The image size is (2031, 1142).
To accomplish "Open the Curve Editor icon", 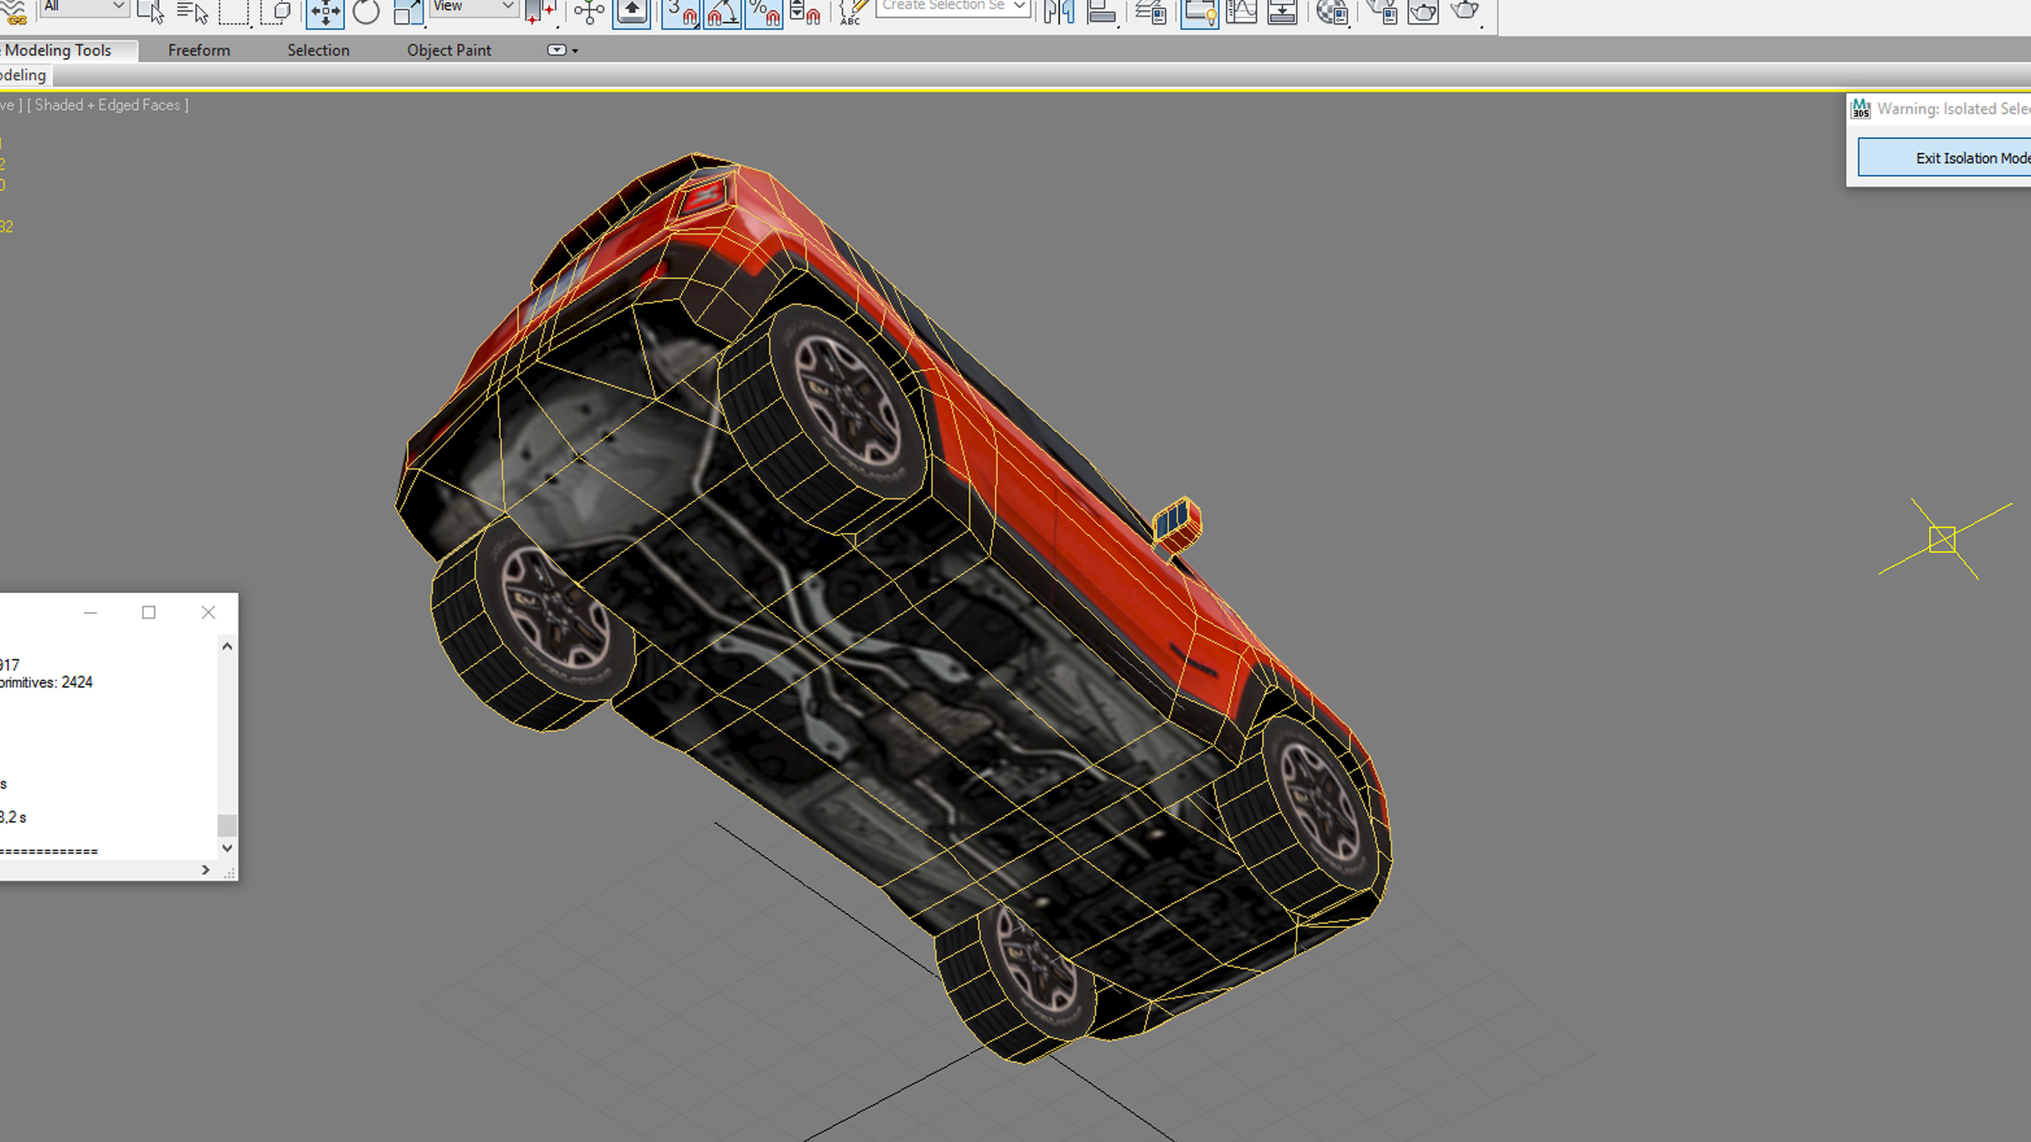I will click(1241, 11).
